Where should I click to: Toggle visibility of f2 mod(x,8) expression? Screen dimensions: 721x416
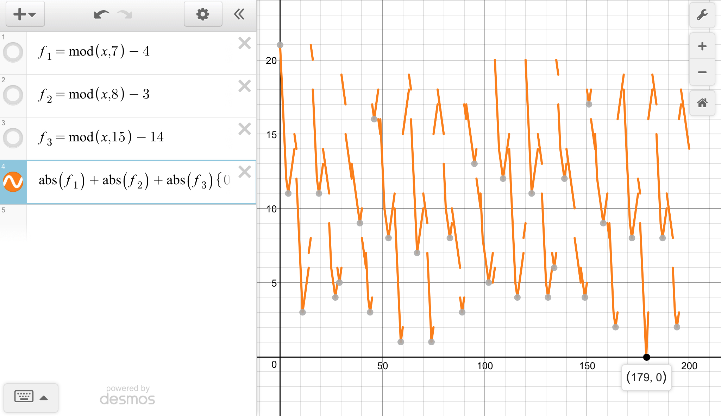pyautogui.click(x=13, y=95)
